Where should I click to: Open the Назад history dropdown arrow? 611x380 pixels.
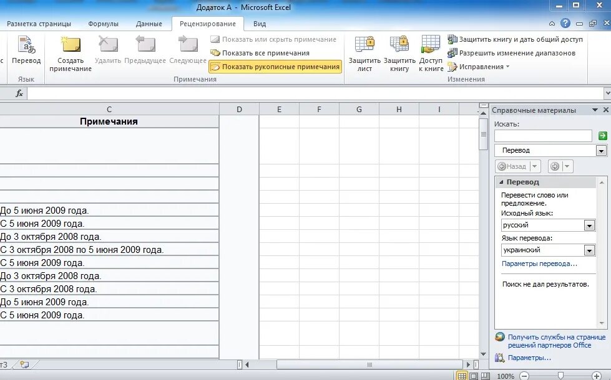[x=535, y=166]
